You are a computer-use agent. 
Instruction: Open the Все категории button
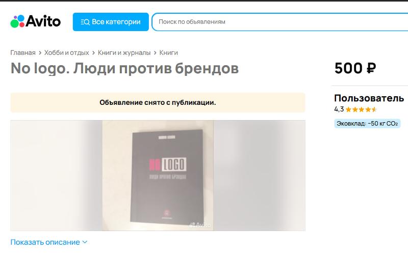pos(111,22)
